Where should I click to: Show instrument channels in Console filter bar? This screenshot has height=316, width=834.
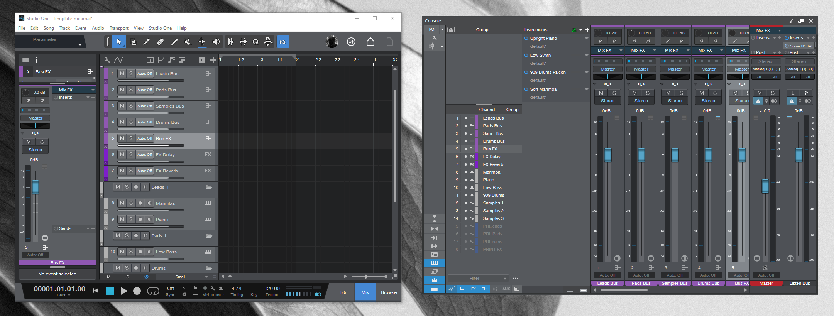coord(462,289)
